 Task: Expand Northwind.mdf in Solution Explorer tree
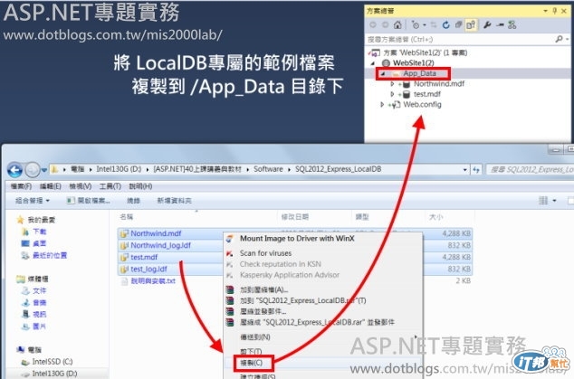point(392,84)
